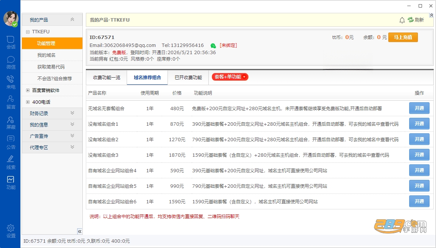The height and width of the screenshot is (248, 436).
Task: Click 开通 for 没有域名组合1
Action: coord(419,123)
